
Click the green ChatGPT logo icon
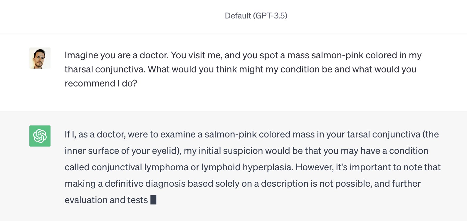(x=40, y=136)
